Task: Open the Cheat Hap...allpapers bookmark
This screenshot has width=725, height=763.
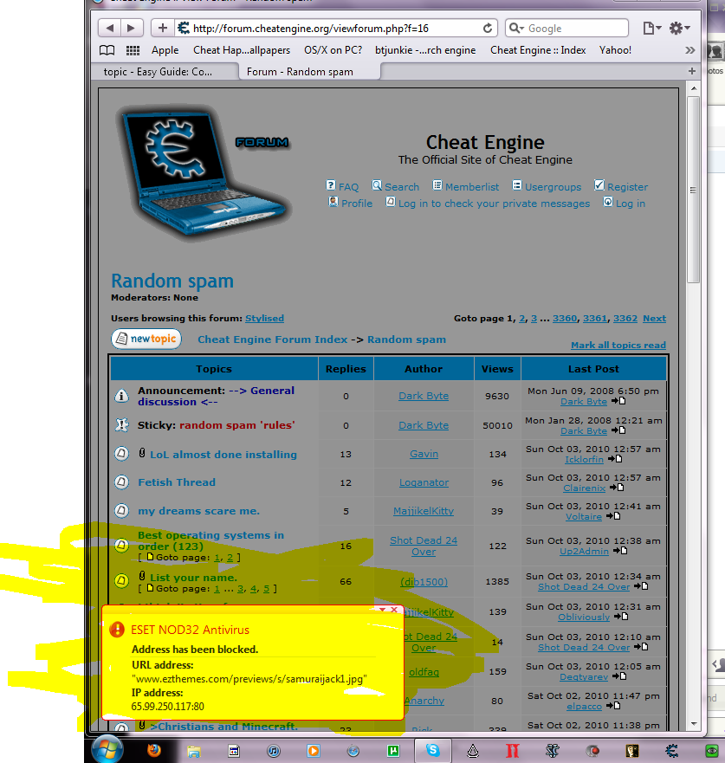Action: (x=242, y=50)
